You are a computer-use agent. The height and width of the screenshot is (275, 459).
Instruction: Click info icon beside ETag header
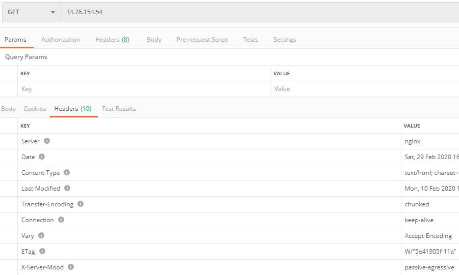point(42,251)
